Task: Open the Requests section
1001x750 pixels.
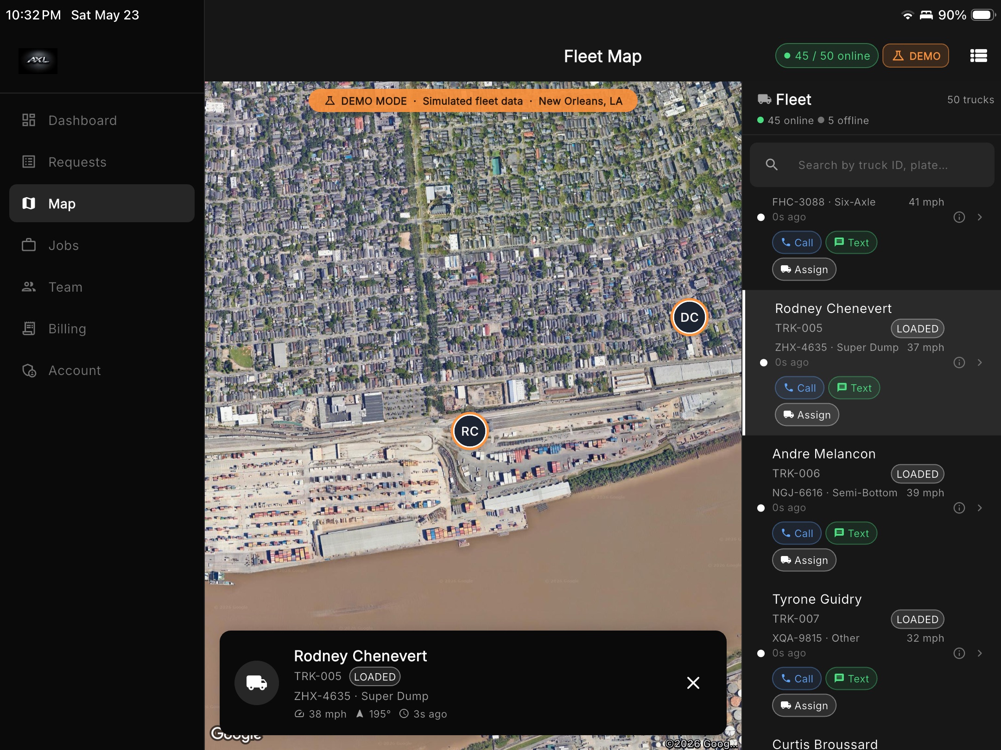Action: [101, 162]
